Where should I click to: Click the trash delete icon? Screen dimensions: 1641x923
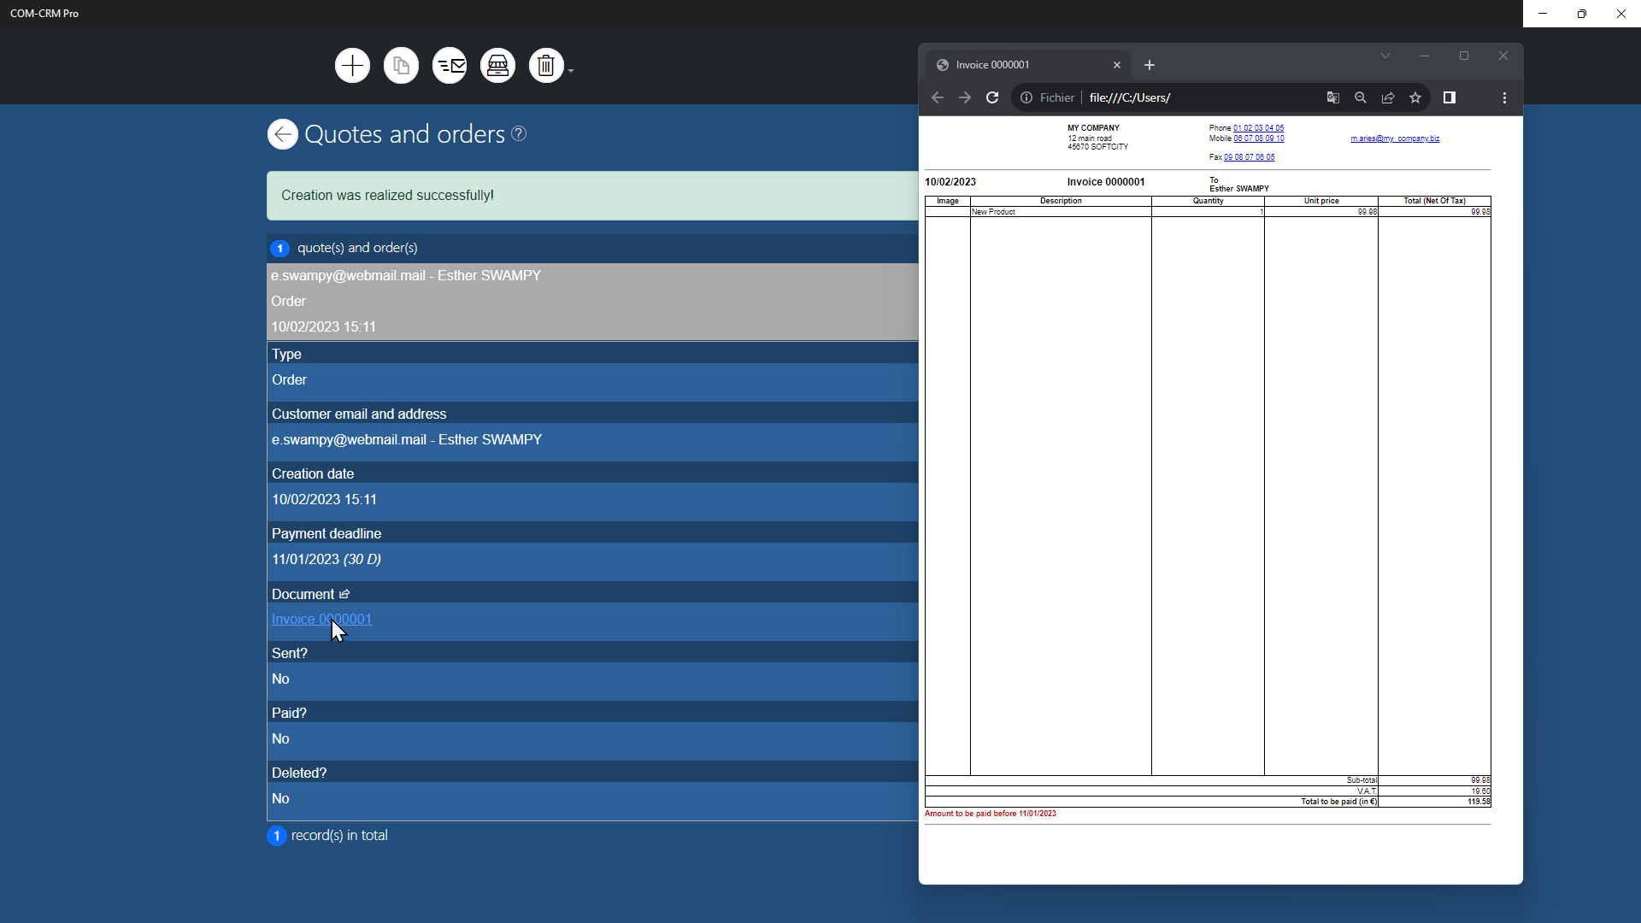pos(546,66)
